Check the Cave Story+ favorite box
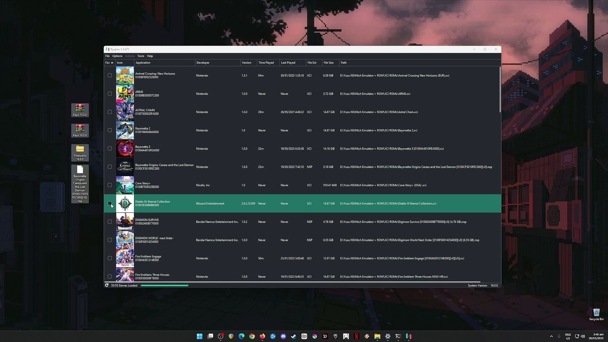Viewport: 608px width, 342px height. [110, 185]
